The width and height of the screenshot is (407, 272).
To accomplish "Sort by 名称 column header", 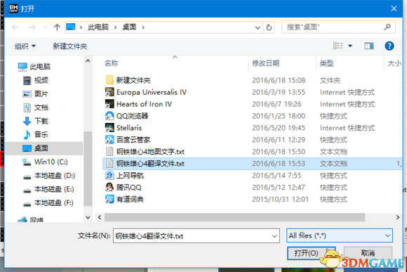I will click(x=111, y=63).
